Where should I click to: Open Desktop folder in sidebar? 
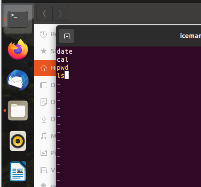[45, 85]
